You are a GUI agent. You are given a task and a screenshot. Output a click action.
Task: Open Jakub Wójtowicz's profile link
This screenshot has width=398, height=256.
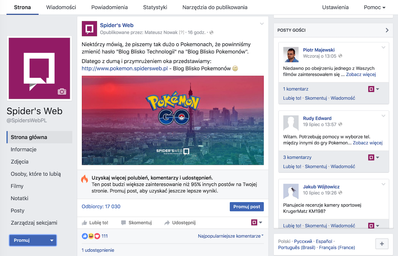click(321, 187)
